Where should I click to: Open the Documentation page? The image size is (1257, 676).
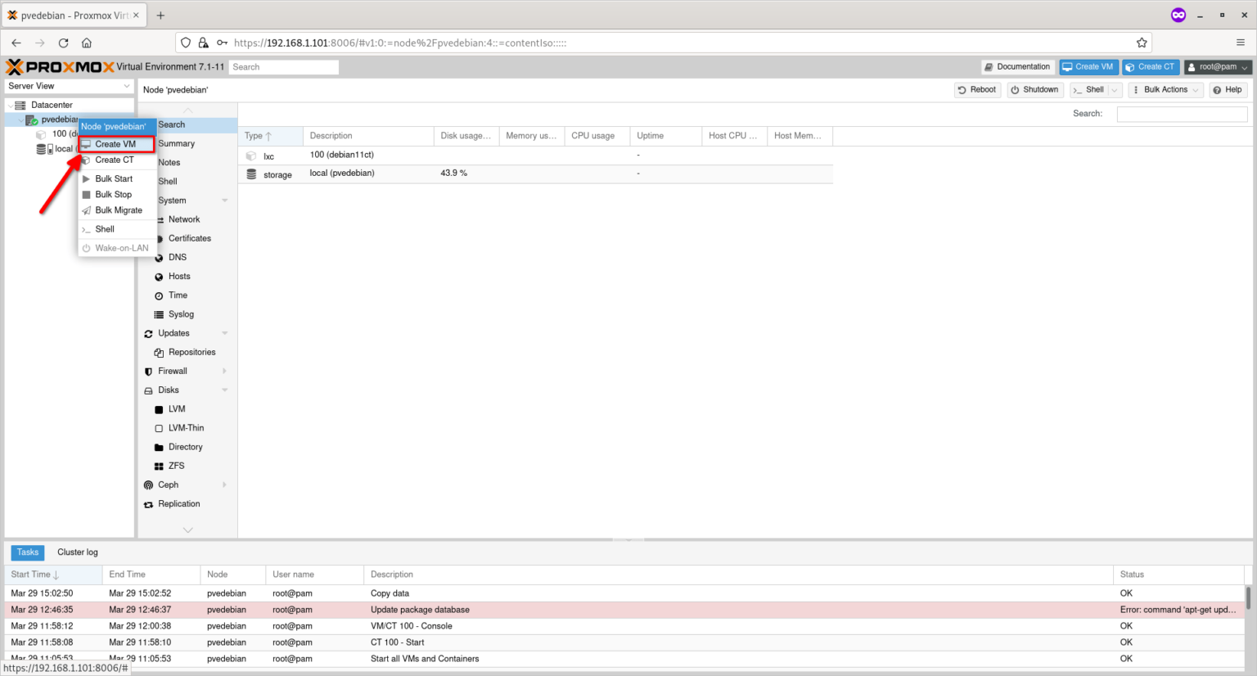1017,66
